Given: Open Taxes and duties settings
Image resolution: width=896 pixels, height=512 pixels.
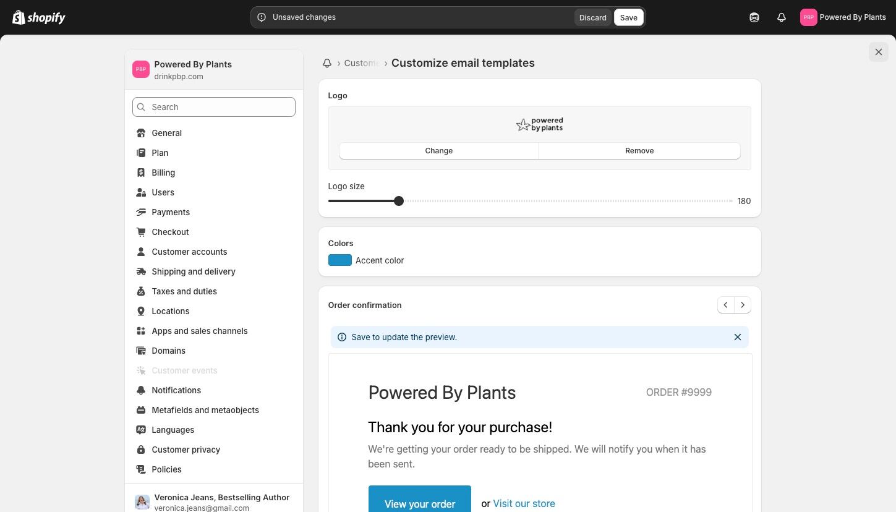Looking at the screenshot, I should pos(184,291).
